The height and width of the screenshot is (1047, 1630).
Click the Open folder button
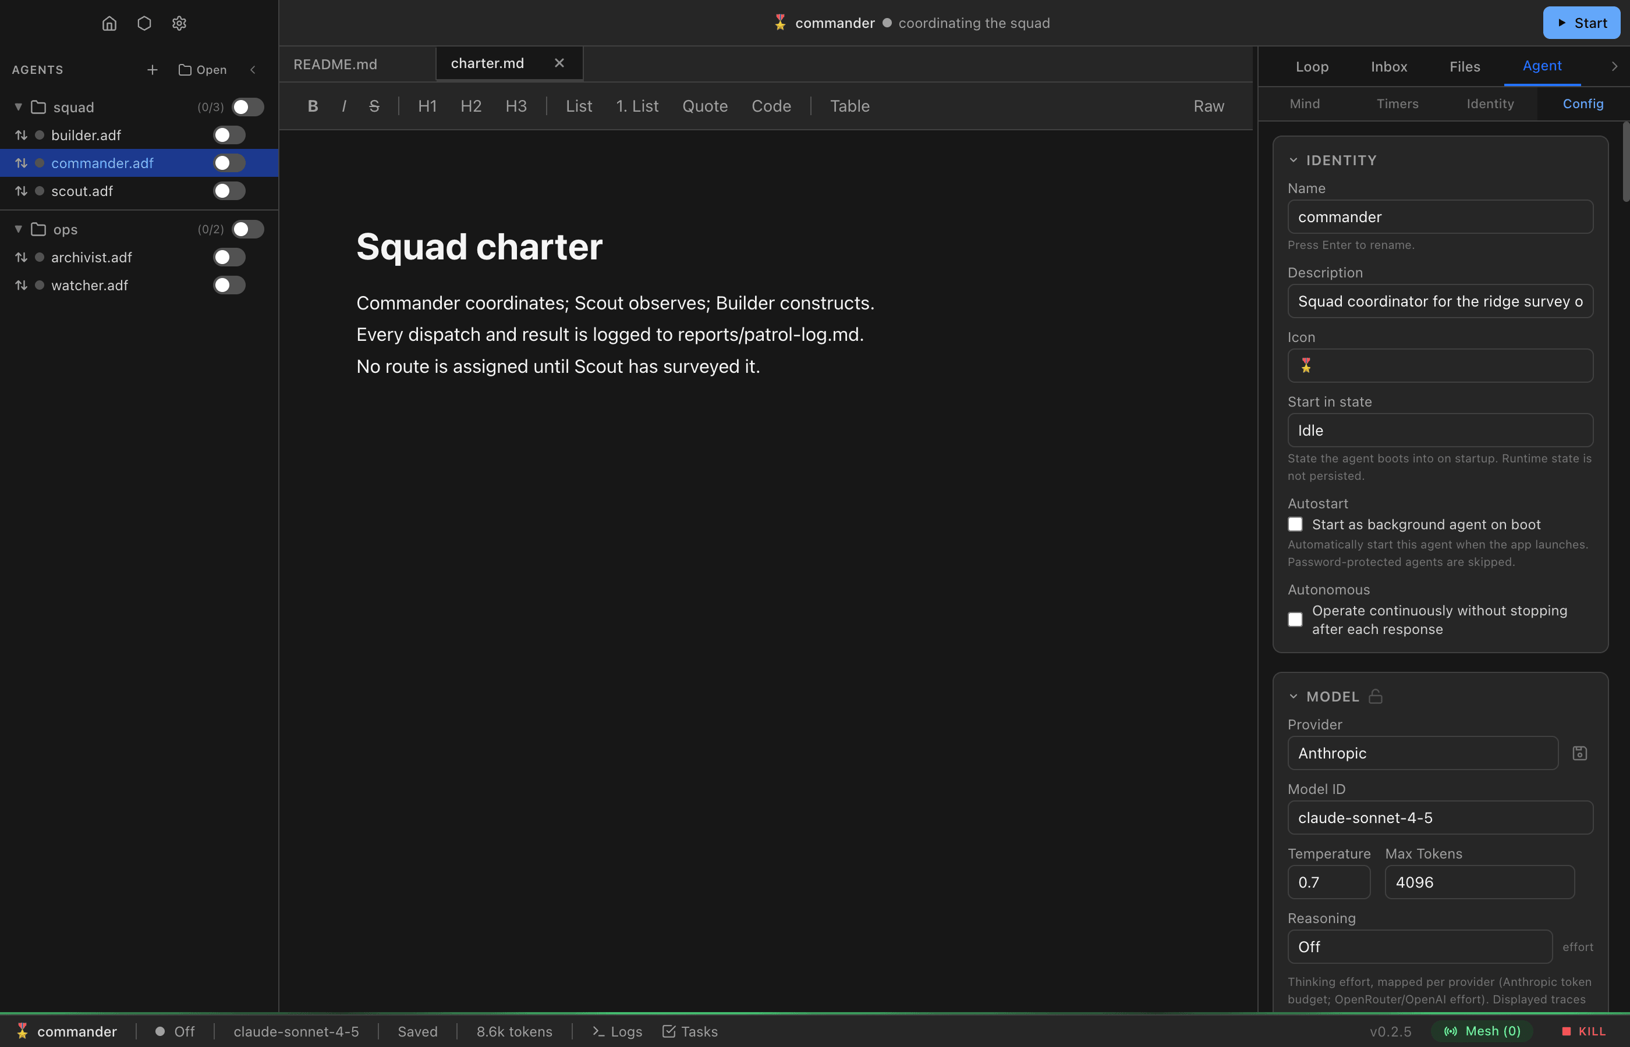(x=202, y=70)
